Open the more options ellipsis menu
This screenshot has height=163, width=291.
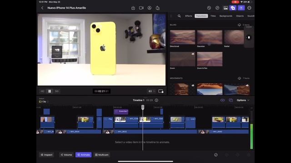click(249, 8)
